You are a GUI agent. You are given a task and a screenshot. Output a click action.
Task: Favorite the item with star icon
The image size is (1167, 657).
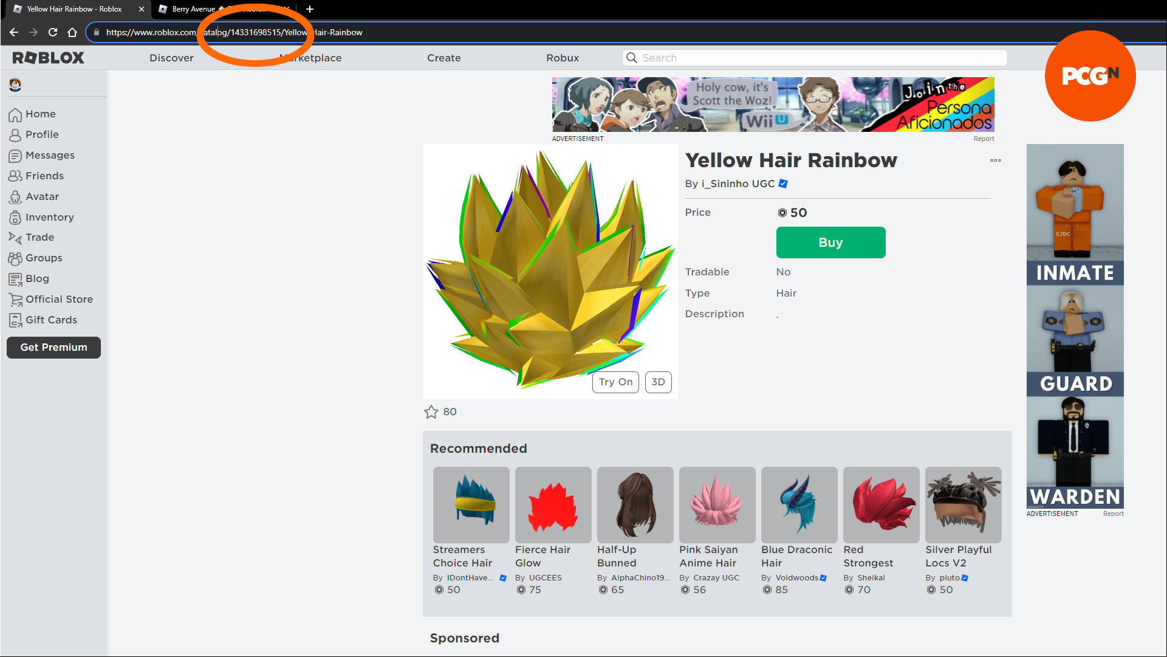pos(431,412)
